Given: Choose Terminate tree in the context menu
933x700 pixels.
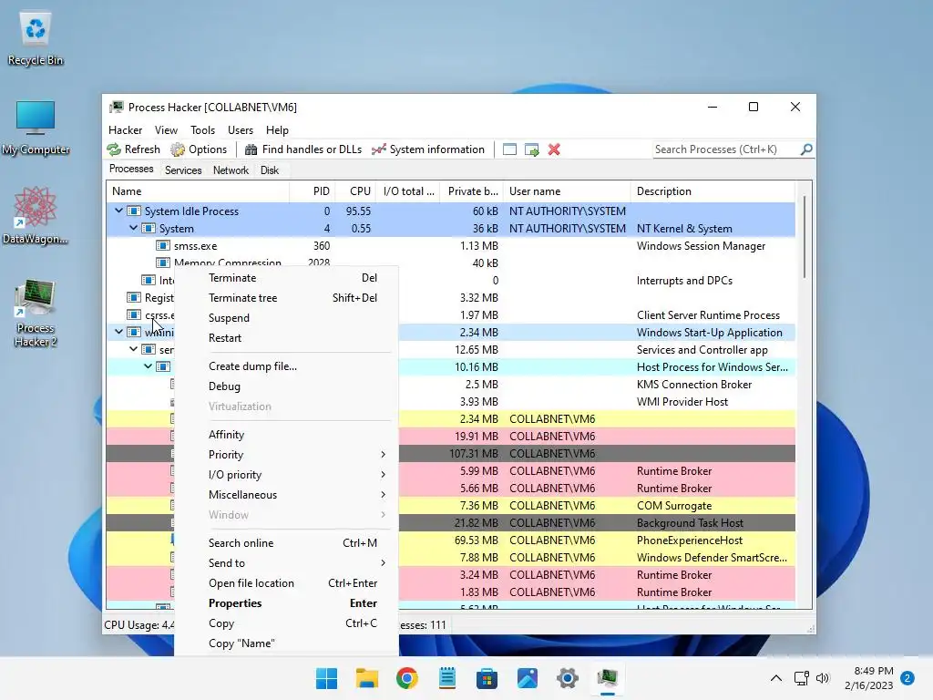Looking at the screenshot, I should pos(286,298).
